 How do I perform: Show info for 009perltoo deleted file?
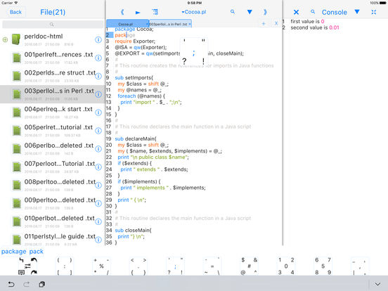click(x=98, y=203)
